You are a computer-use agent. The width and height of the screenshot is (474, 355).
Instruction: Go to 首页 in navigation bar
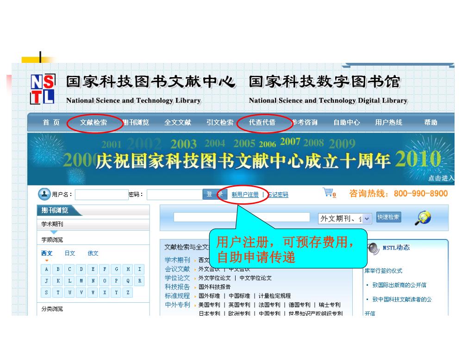pos(51,122)
